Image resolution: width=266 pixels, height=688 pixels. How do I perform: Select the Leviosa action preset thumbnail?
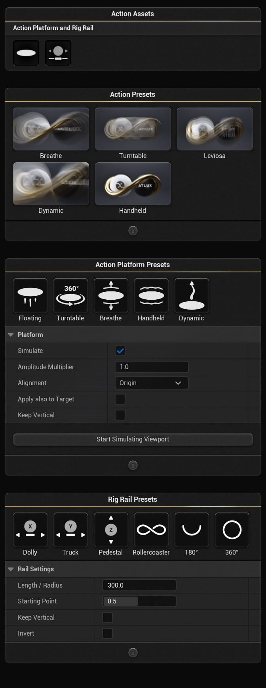215,129
